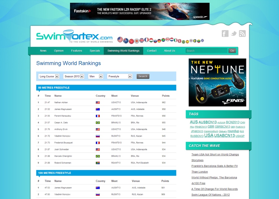Open the Freestyle stroke dropdown
Viewport: 279px width, 199px height.
tap(120, 76)
